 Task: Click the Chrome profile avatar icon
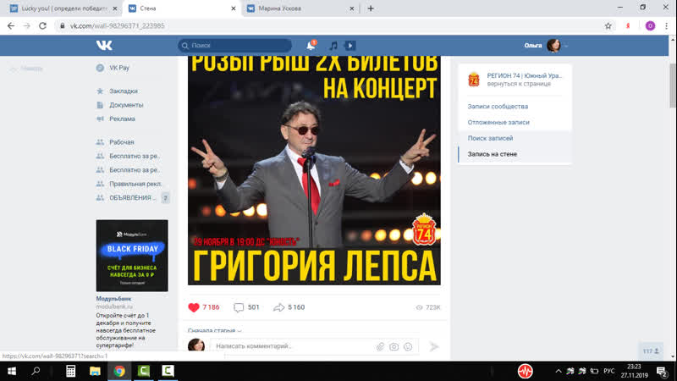pyautogui.click(x=650, y=26)
